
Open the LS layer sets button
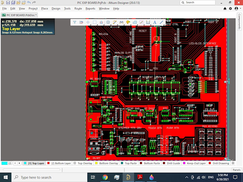(10, 163)
